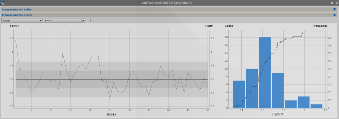Click the Measurements Table section title
Viewport: 339px width, 119px height.
(17, 10)
